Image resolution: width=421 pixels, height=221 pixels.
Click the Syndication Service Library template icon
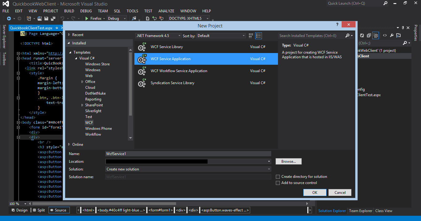142,83
